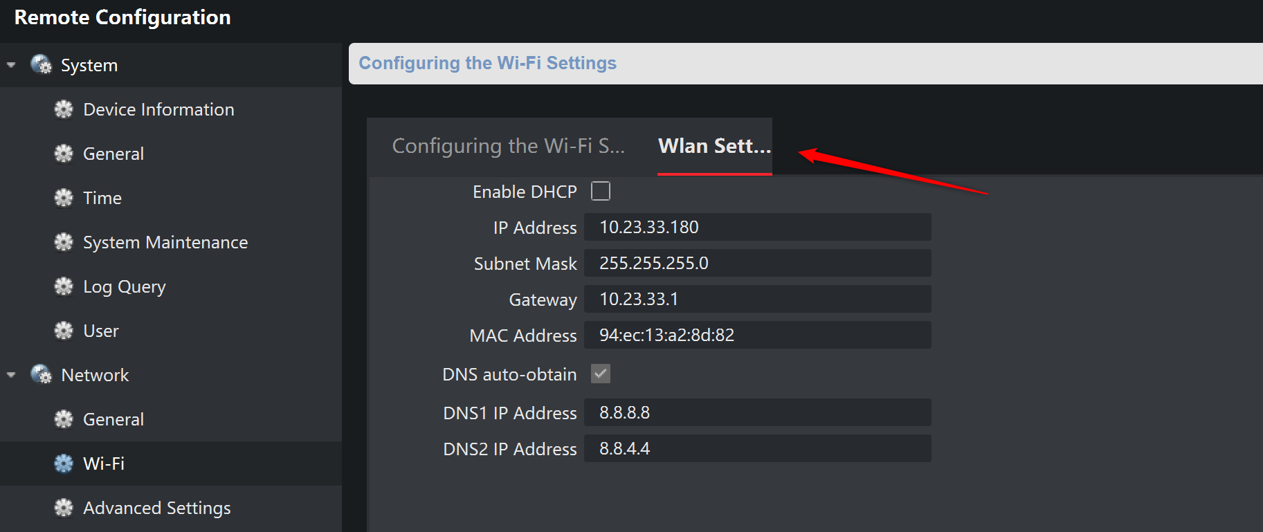
Task: Click the Gateway input field
Action: coord(757,299)
